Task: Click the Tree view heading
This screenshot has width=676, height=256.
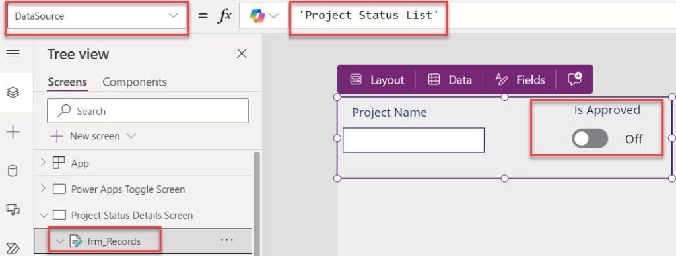Action: click(78, 54)
